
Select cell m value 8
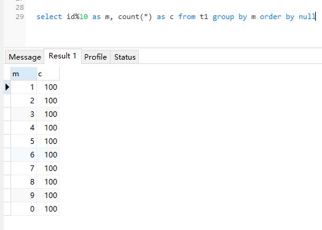(x=23, y=182)
